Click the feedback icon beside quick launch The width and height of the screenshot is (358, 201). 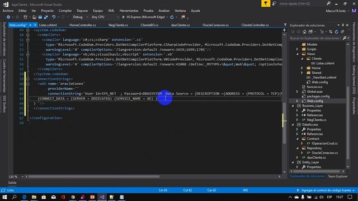coord(274,3)
